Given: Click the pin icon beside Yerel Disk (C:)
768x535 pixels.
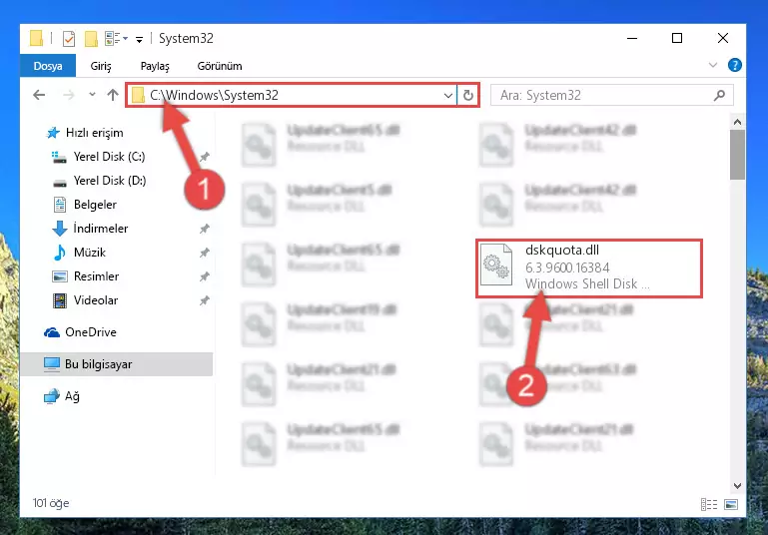Looking at the screenshot, I should click(205, 157).
